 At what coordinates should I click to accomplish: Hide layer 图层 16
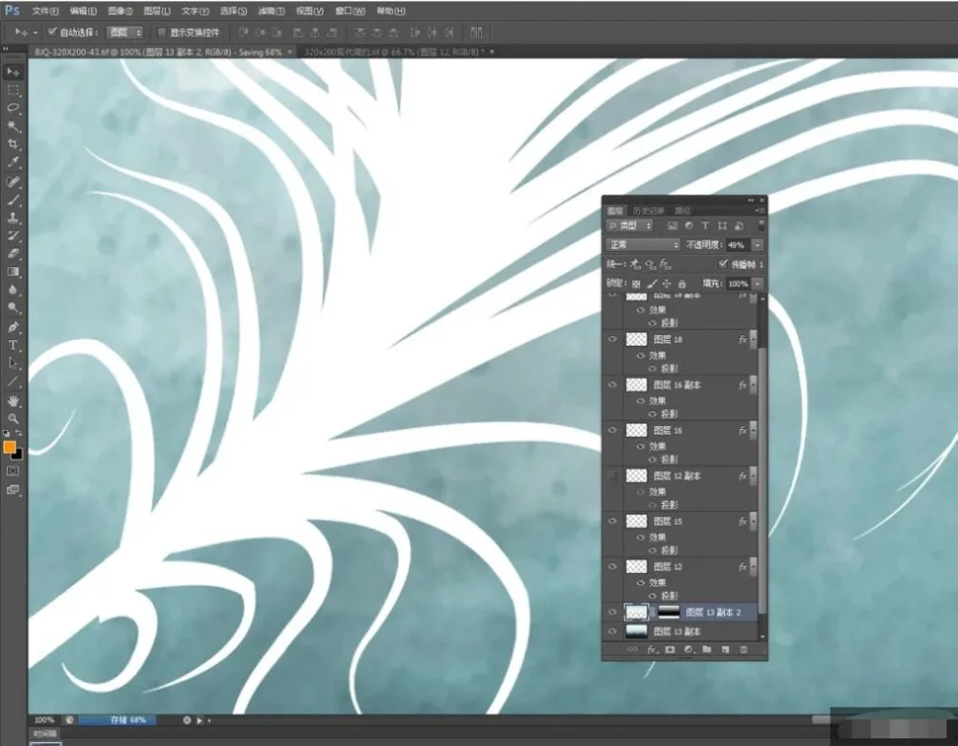(613, 430)
